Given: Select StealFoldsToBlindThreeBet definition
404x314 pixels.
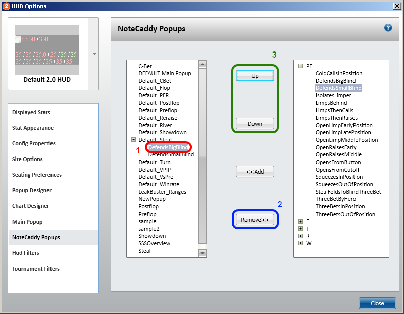Looking at the screenshot, I should tap(348, 192).
